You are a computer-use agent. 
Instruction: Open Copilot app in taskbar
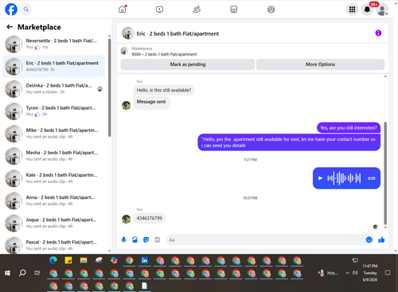pyautogui.click(x=114, y=260)
